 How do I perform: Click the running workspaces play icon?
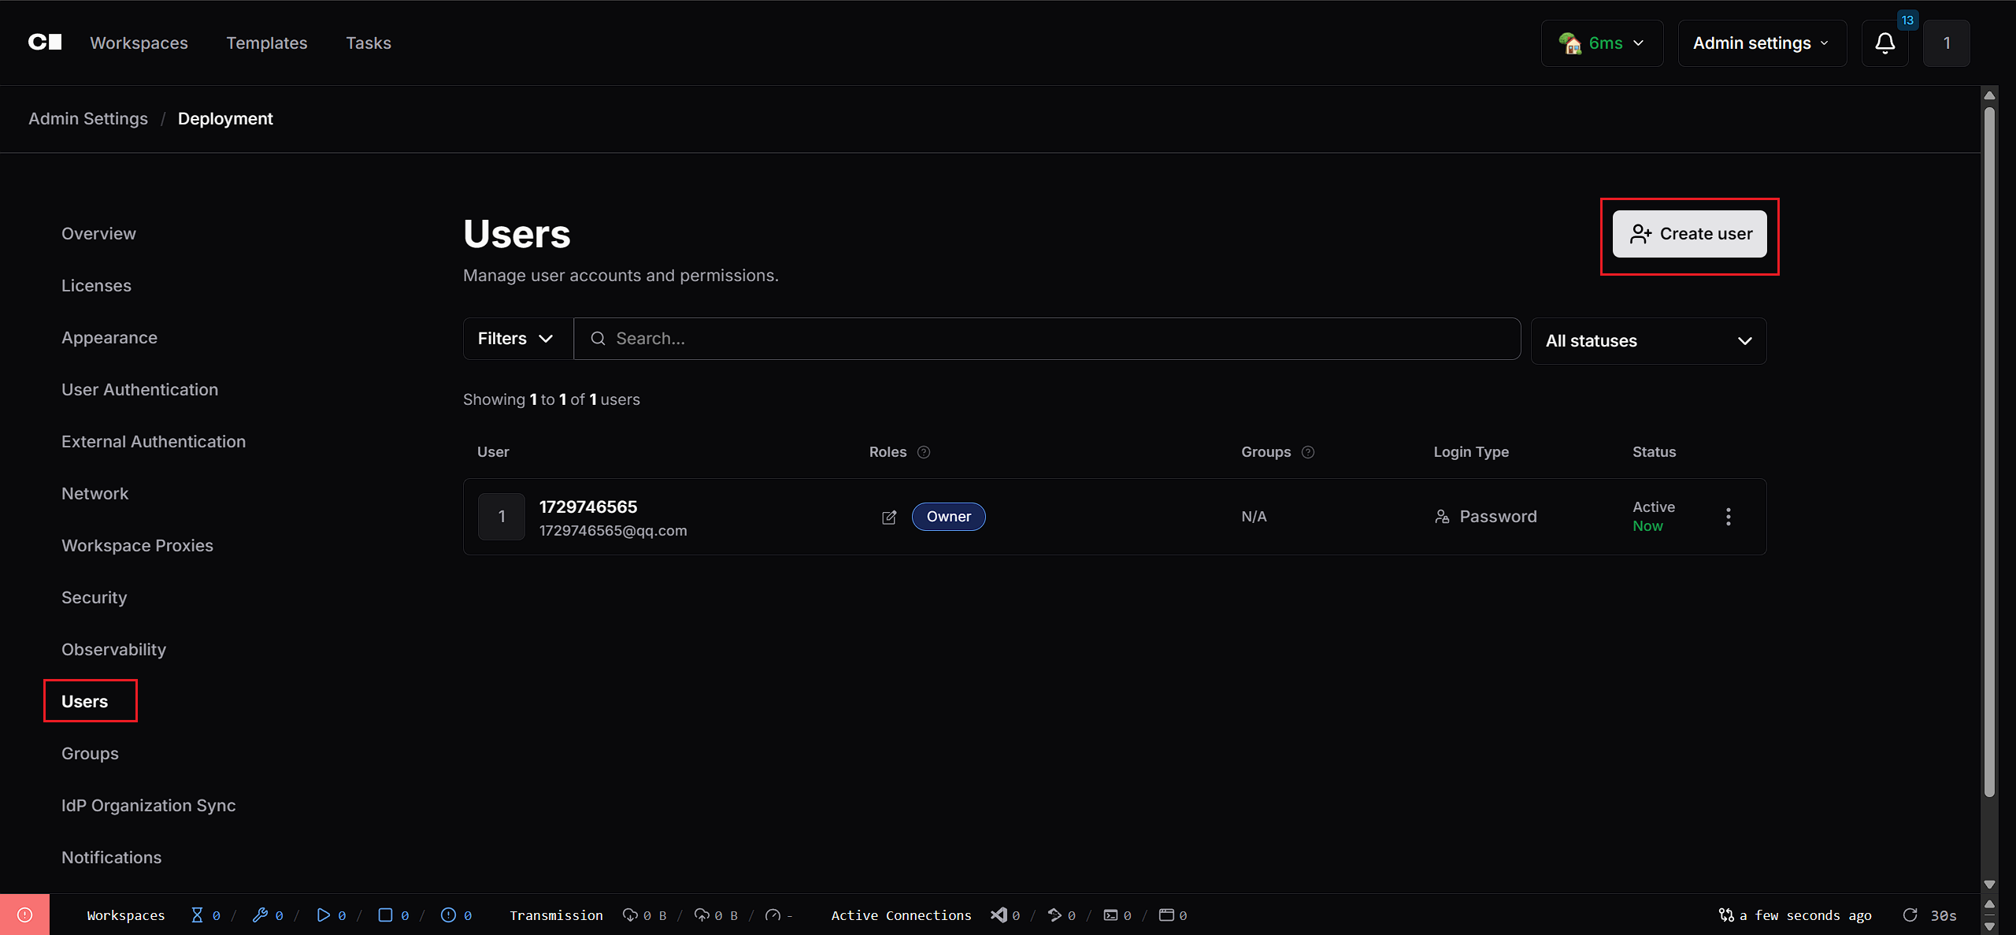(323, 915)
